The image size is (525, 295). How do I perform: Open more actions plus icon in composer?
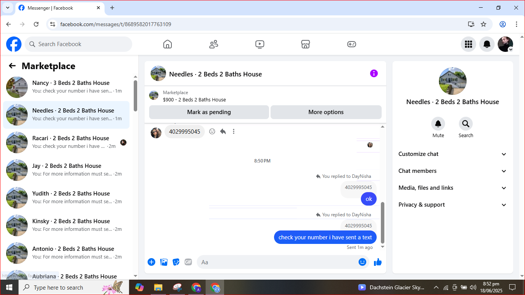click(x=151, y=262)
